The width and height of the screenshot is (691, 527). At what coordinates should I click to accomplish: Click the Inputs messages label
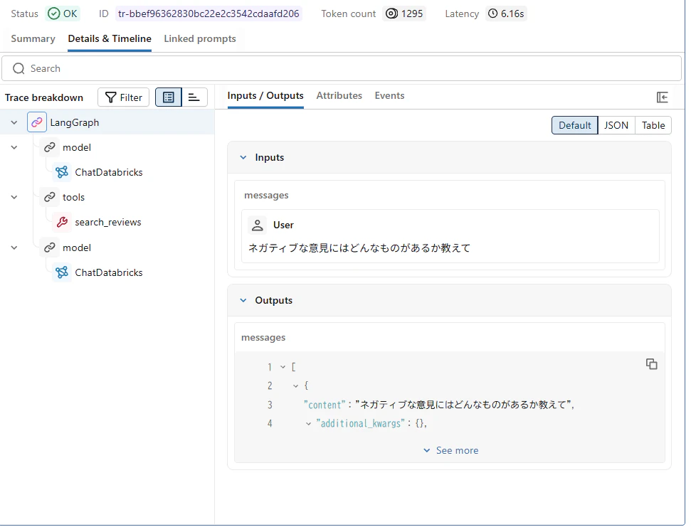pyautogui.click(x=266, y=195)
